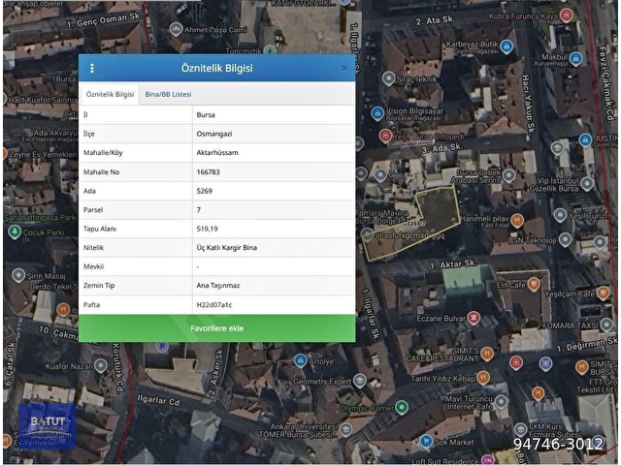Switch to the Öznitelik Bilgisi tab
The image size is (621, 465).
[110, 95]
